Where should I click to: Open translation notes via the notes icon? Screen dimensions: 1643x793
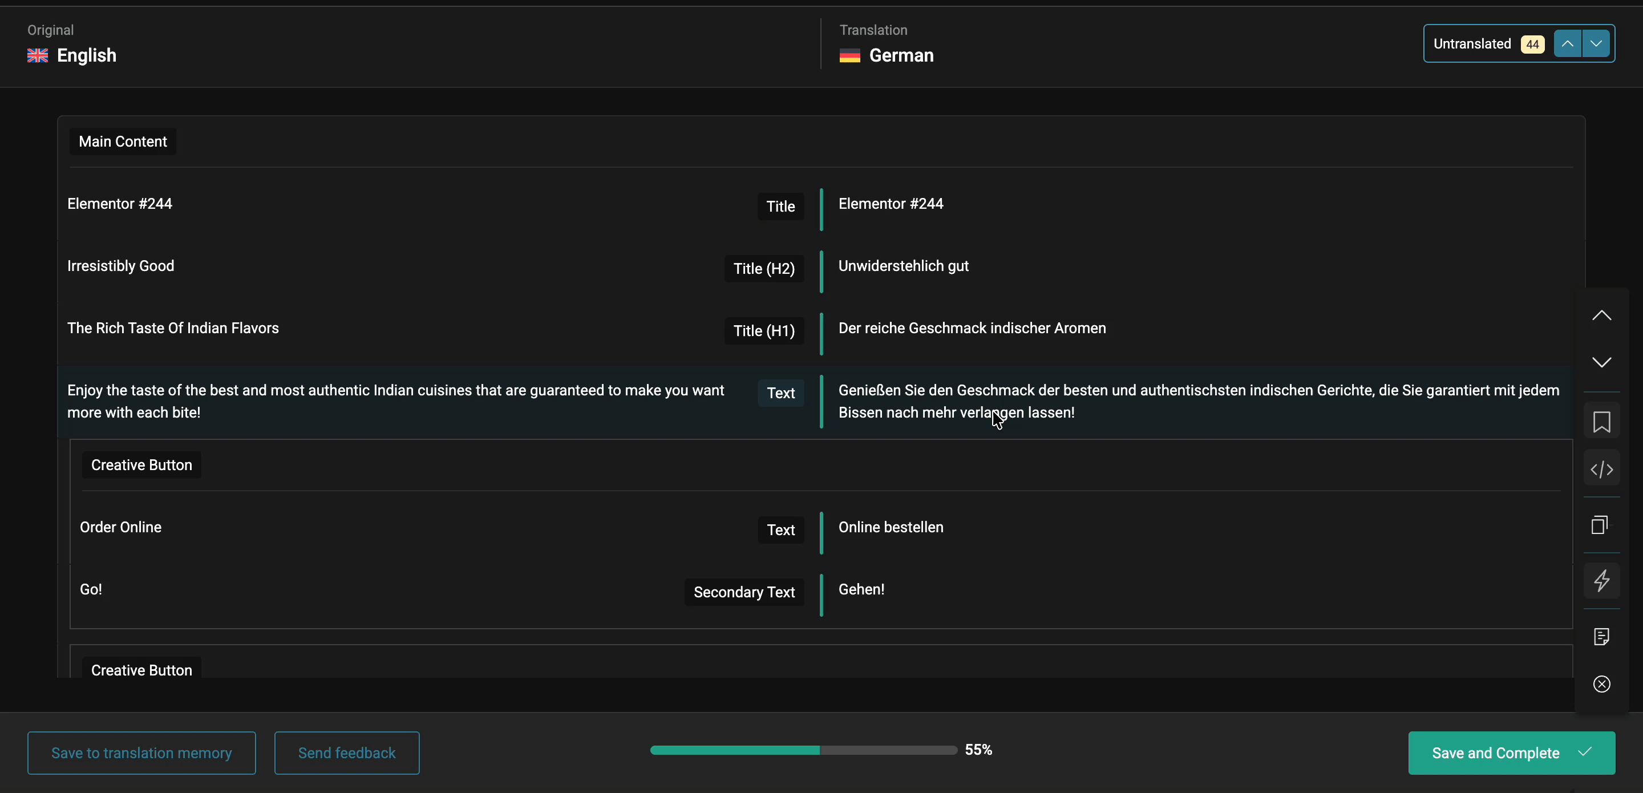[1601, 636]
